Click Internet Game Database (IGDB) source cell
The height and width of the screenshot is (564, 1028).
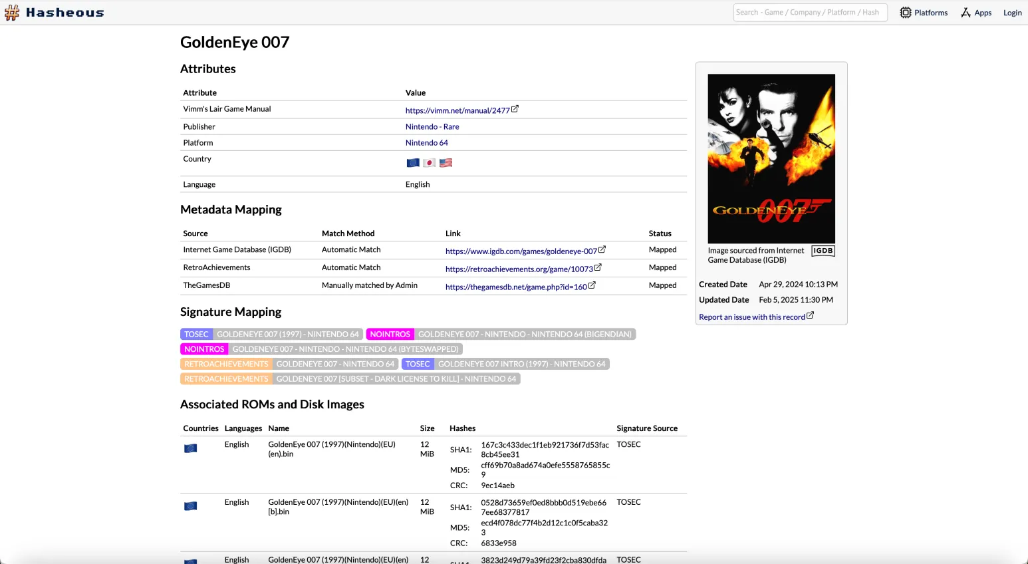[237, 249]
